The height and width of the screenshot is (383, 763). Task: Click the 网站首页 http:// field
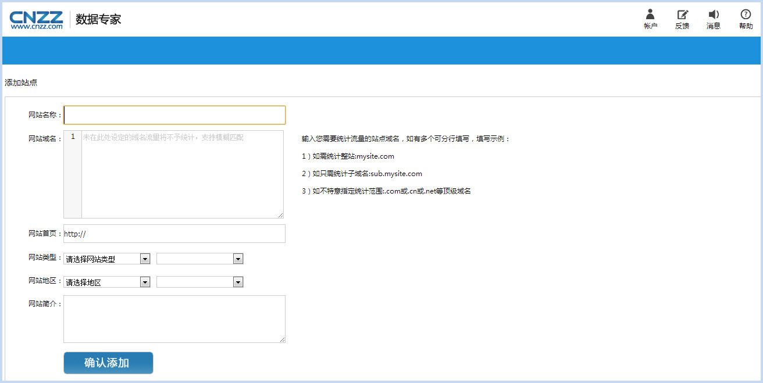[174, 234]
